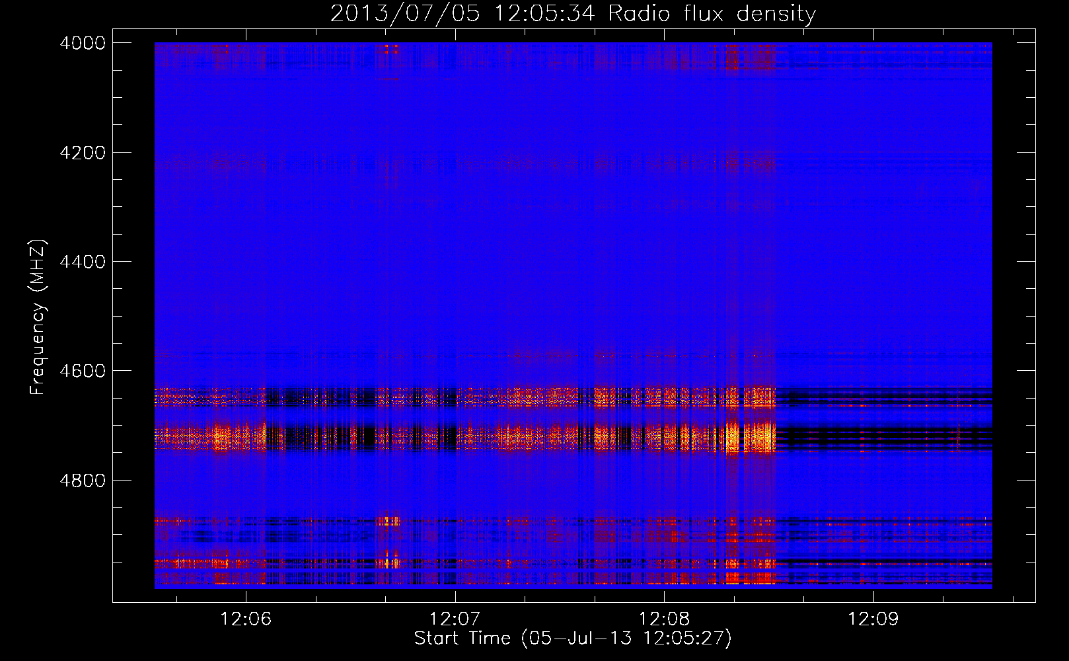The height and width of the screenshot is (661, 1069).
Task: Click the 12:06 time tick label
Action: (246, 619)
